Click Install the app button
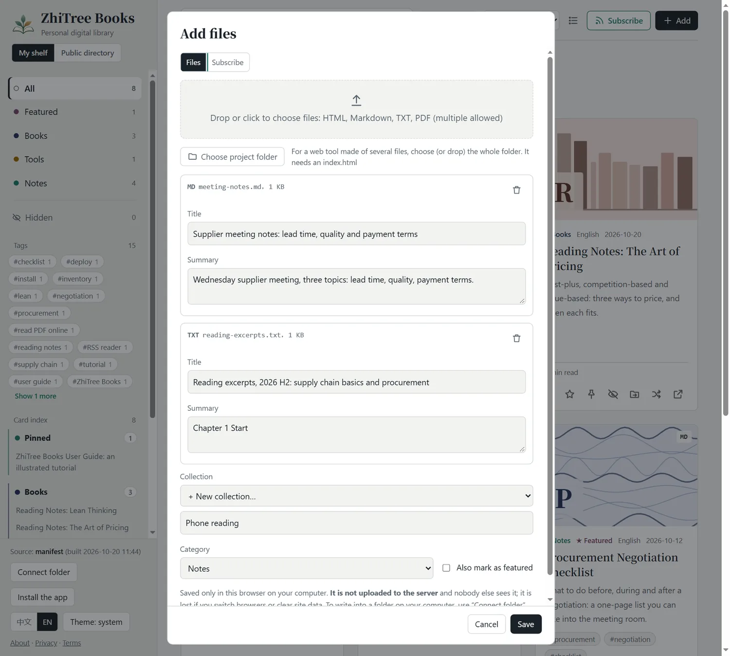 point(42,597)
